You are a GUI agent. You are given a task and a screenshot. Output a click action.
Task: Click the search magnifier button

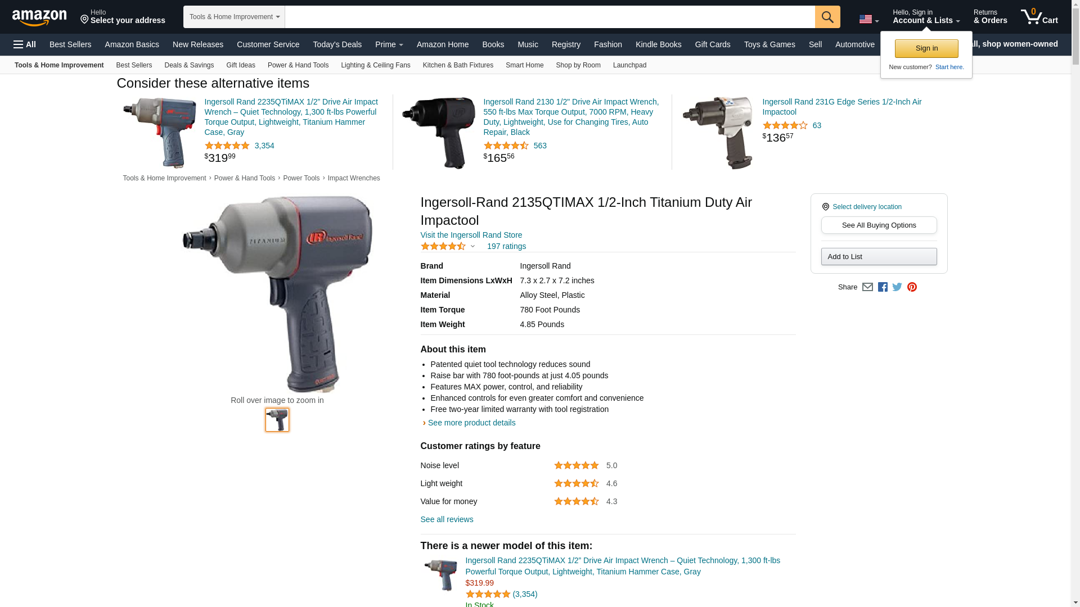827,17
